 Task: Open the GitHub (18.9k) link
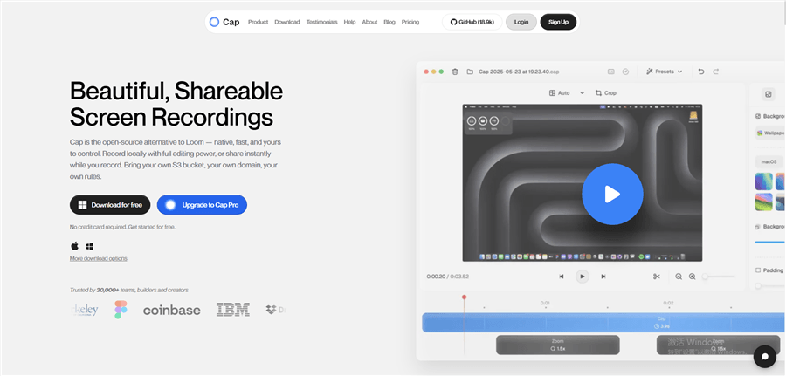(x=472, y=22)
